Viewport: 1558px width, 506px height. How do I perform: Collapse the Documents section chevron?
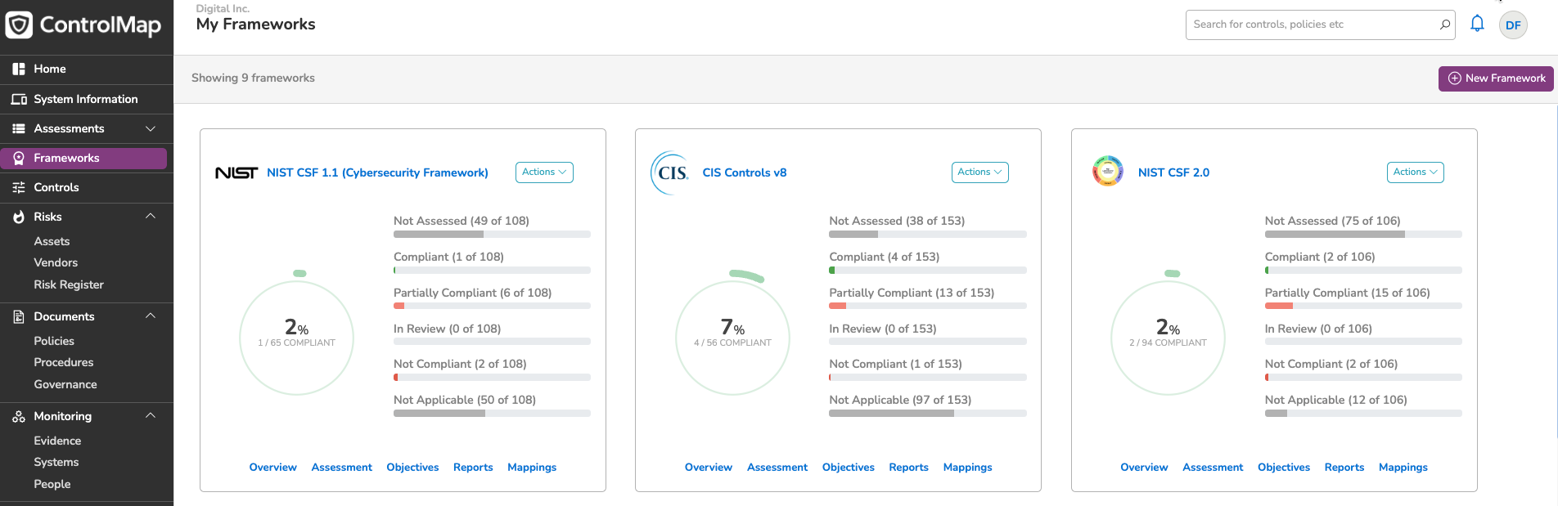tap(151, 316)
